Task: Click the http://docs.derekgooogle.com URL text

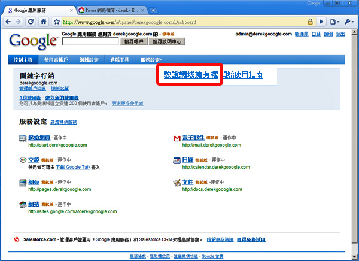Action: (x=212, y=189)
